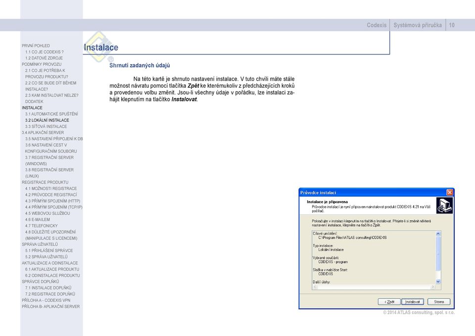Image resolution: width=475 pixels, height=336 pixels.
Task: Open 5.2 SPRÁVA UŽIVATELŮ entry
Action: (47, 257)
